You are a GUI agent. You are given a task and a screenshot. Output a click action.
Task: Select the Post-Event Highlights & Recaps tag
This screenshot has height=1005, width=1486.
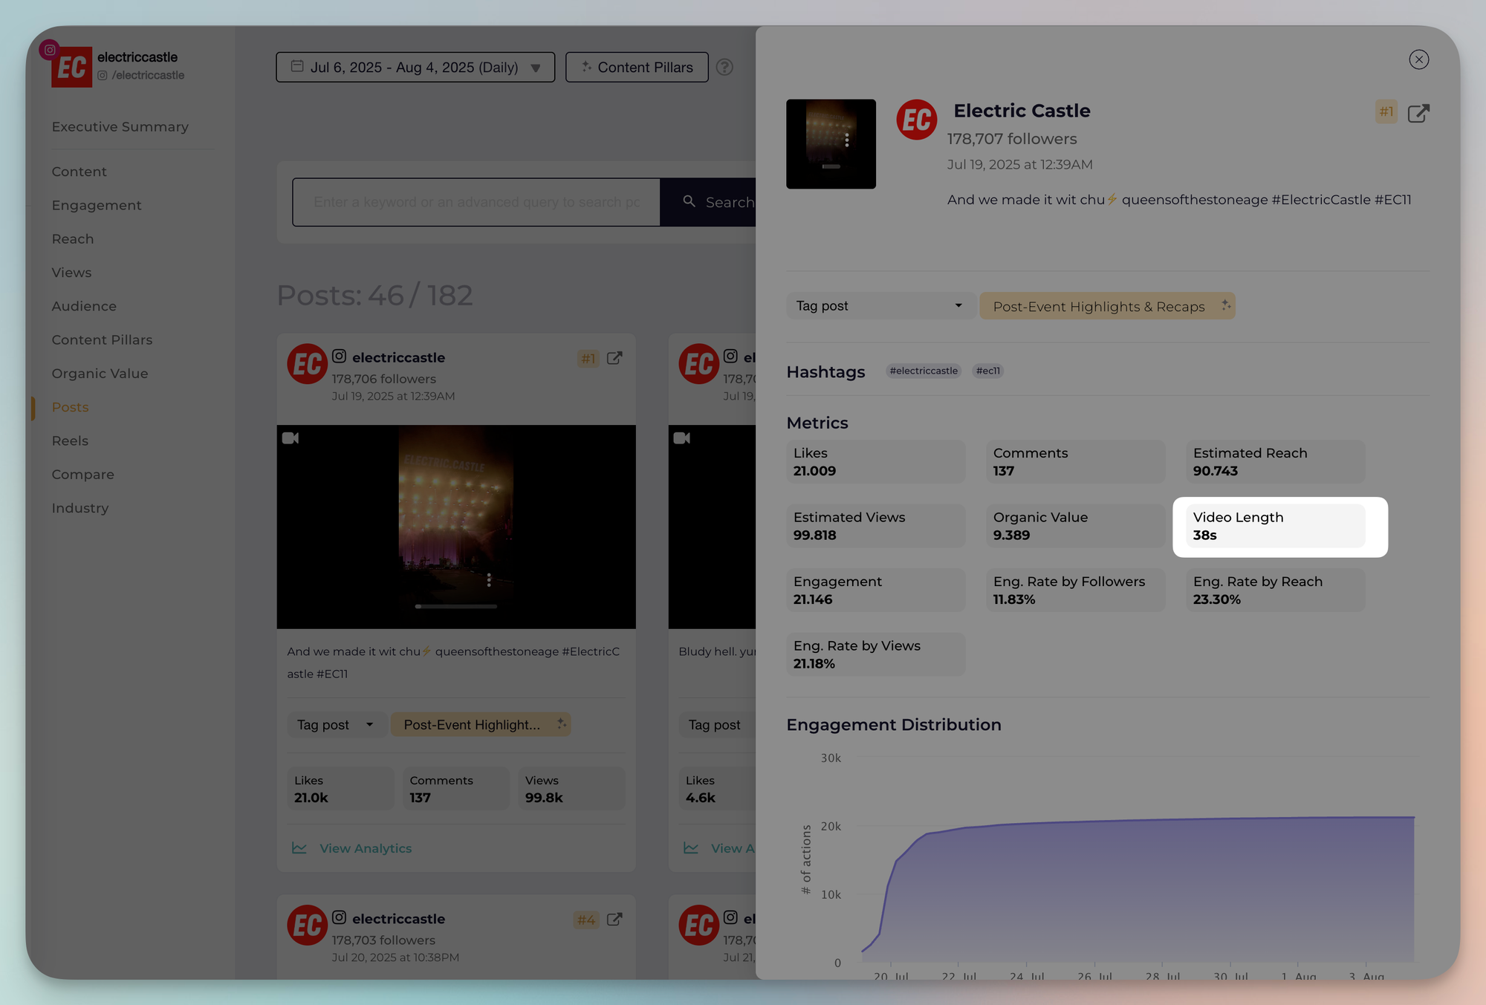[1107, 306]
